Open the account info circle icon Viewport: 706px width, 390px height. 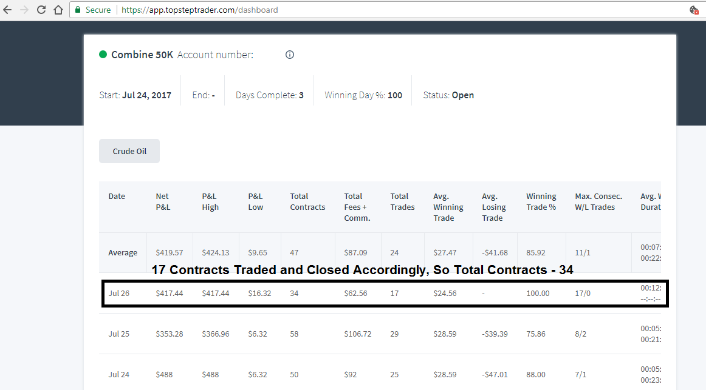point(290,55)
